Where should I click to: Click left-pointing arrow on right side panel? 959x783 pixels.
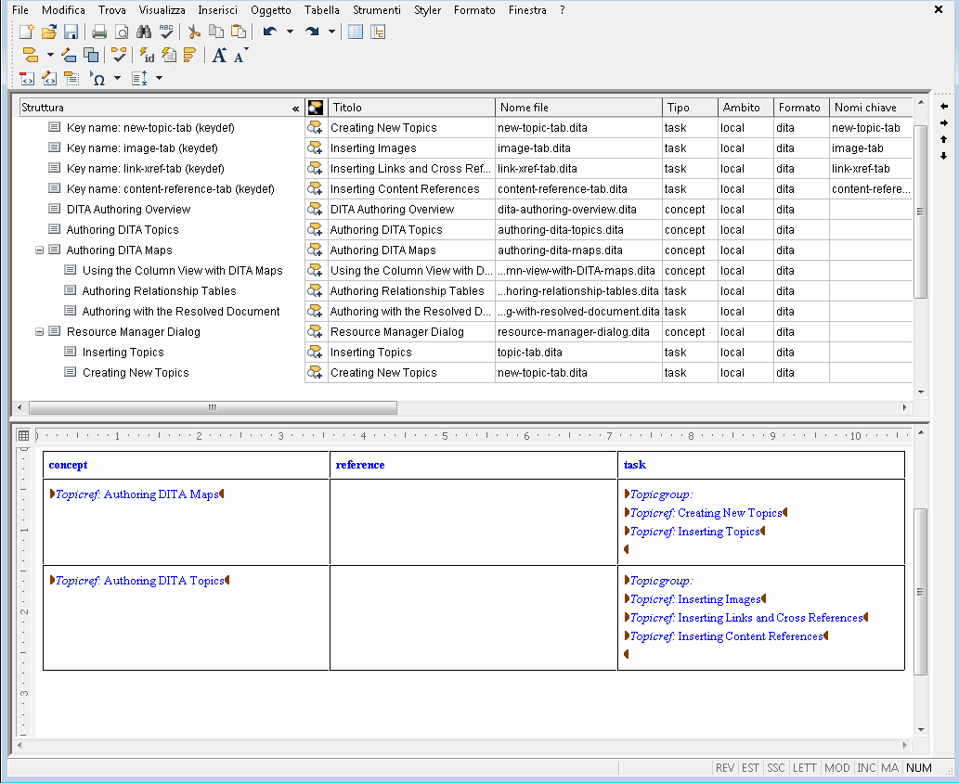pyautogui.click(x=944, y=107)
